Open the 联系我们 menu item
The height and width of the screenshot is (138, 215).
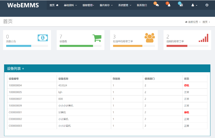click(142, 5)
